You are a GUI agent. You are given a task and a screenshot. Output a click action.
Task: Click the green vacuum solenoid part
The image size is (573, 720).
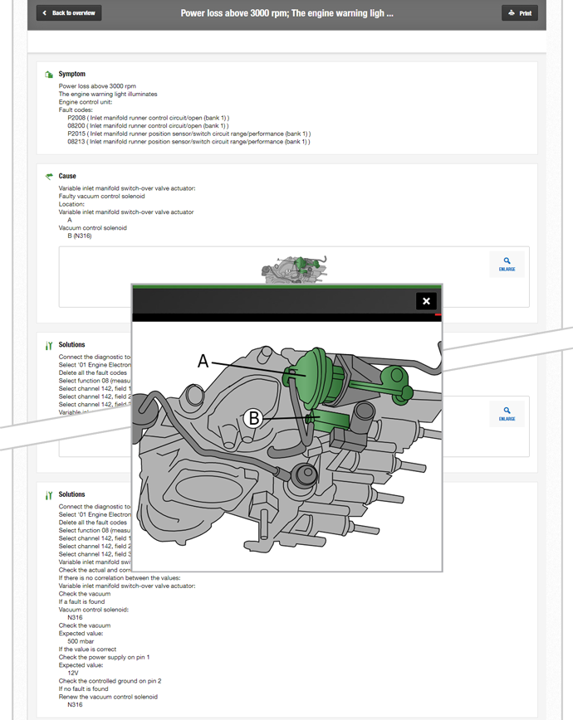[x=328, y=421]
